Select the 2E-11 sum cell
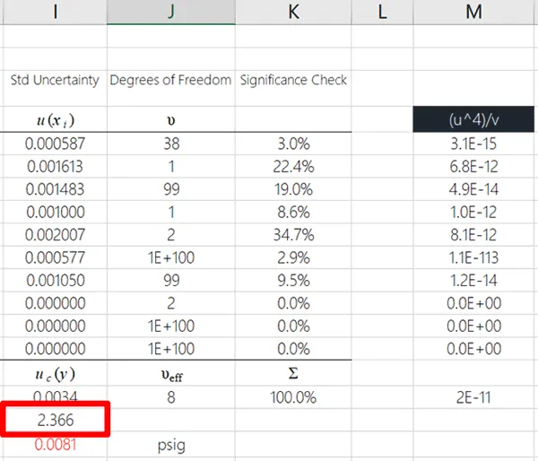 473,397
